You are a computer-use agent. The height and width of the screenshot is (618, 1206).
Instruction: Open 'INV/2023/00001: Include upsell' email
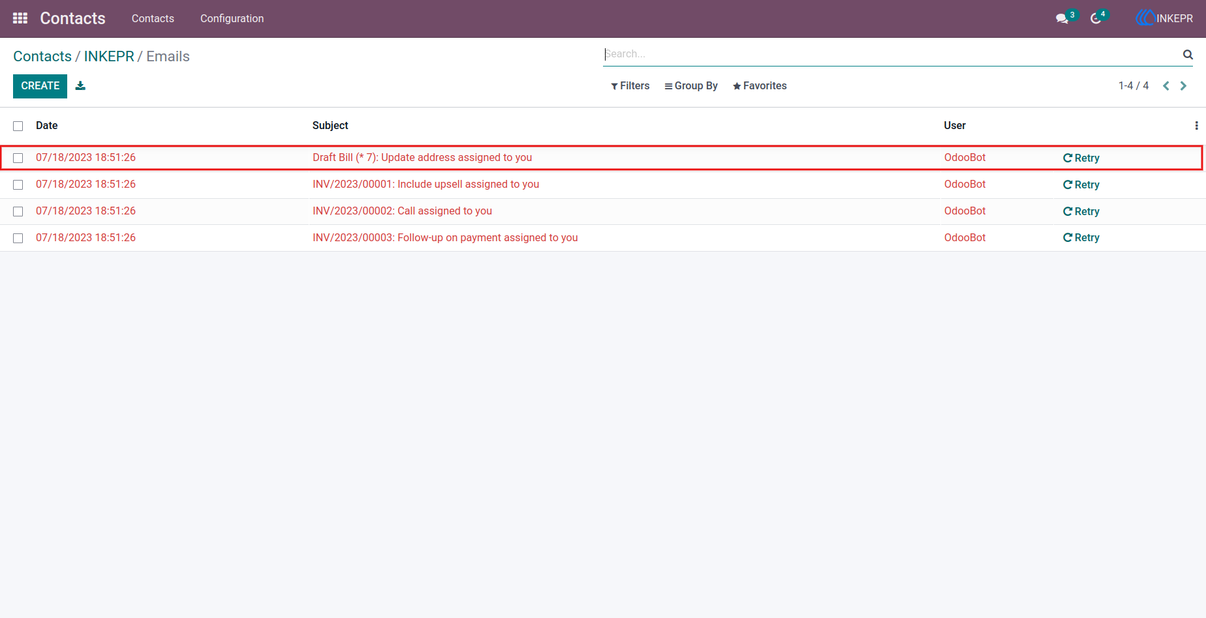pos(426,184)
